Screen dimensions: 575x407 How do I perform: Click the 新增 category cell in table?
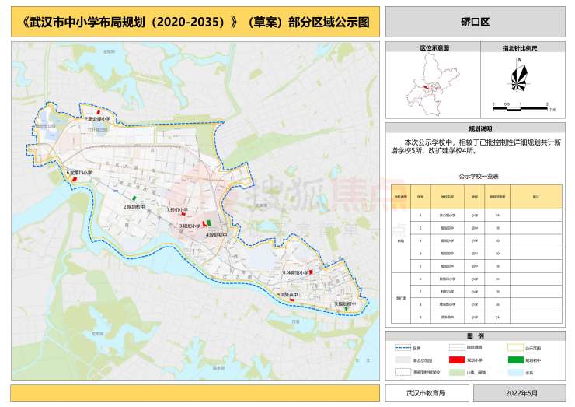400,241
